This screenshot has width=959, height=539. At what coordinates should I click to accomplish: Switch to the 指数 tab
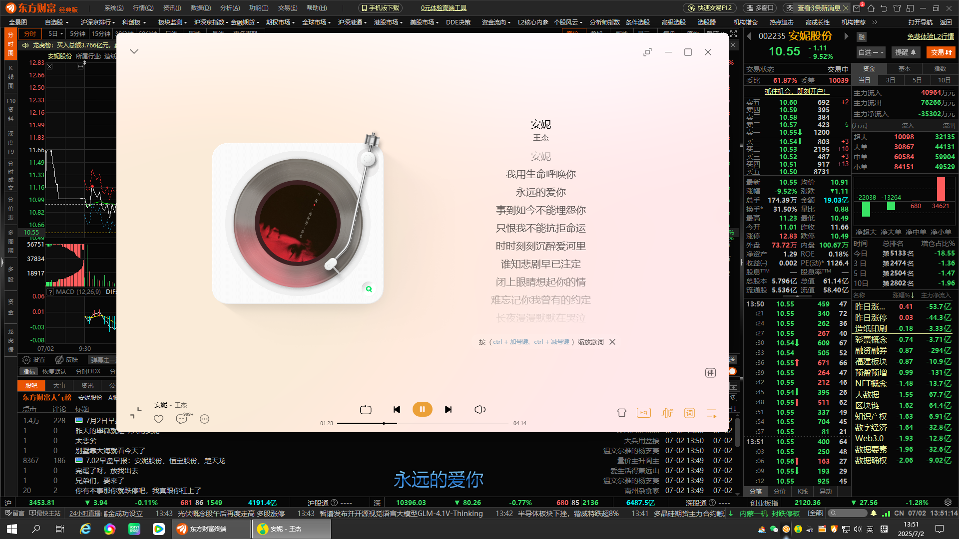tap(940, 69)
